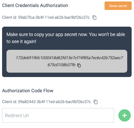Click the Redirect Uri placeholder text
Image resolution: width=134 pixels, height=128 pixels.
pyautogui.click(x=17, y=115)
